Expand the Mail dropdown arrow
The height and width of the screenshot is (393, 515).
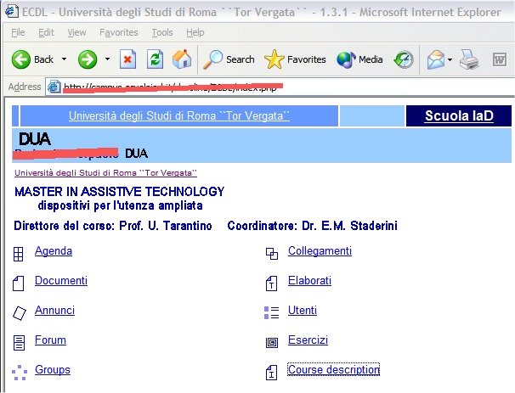(450, 59)
